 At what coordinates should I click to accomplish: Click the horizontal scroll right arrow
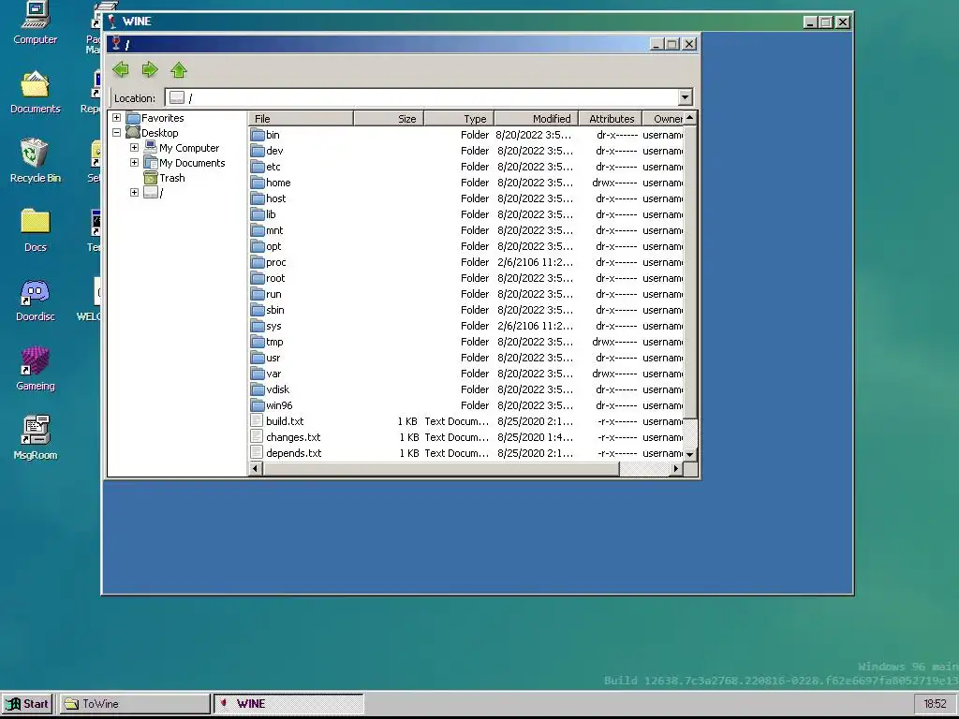[x=676, y=468]
